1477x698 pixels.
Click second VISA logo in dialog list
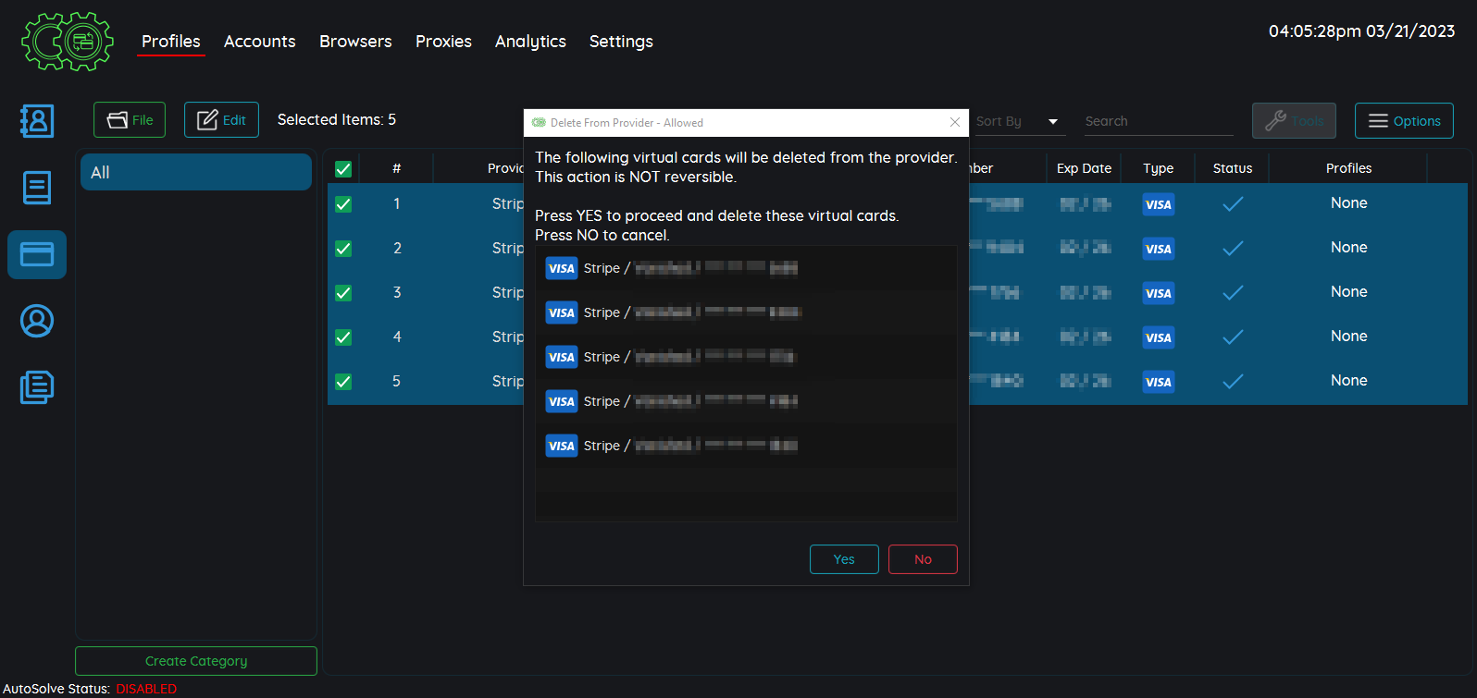562,312
